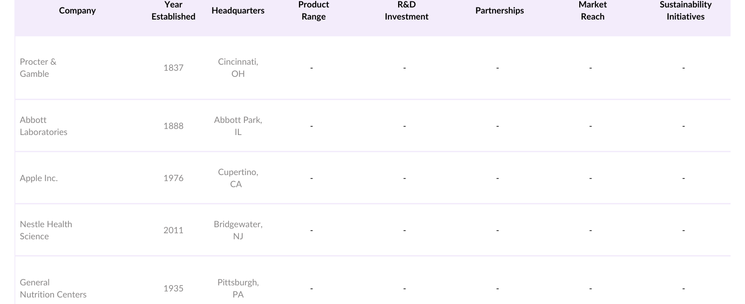
Task: Select the Bridgewater, NJ headquarters cell
Action: (x=238, y=230)
